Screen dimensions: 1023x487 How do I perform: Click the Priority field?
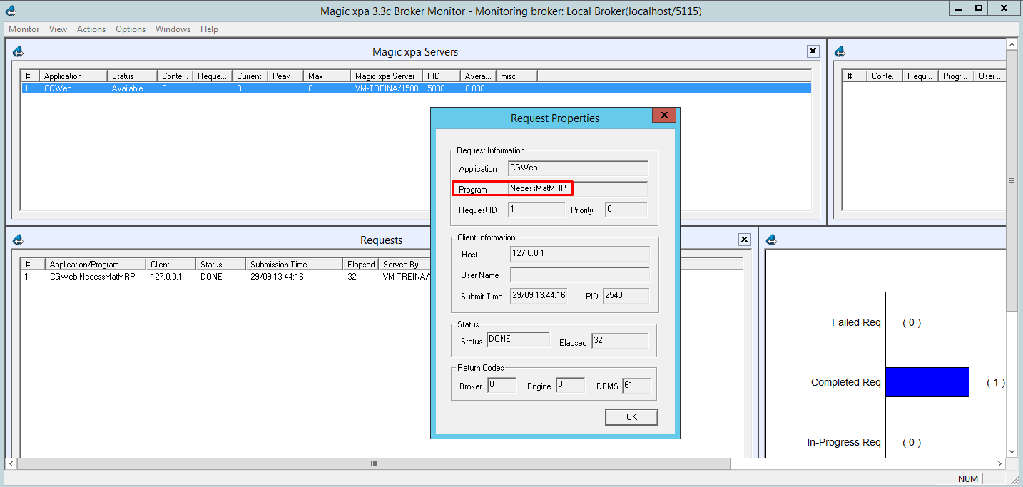coord(626,210)
